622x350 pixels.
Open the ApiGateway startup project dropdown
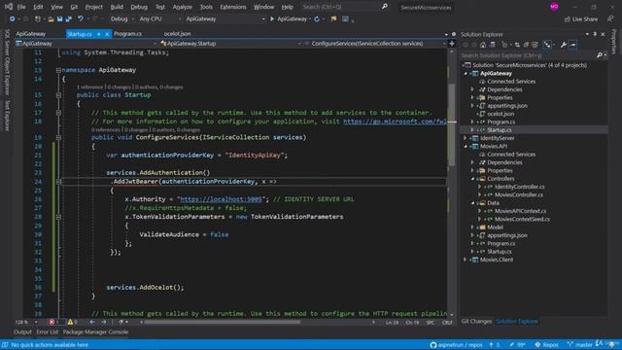tap(225, 18)
